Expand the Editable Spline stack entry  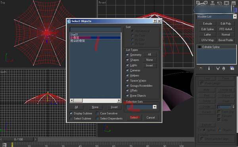click(x=200, y=47)
